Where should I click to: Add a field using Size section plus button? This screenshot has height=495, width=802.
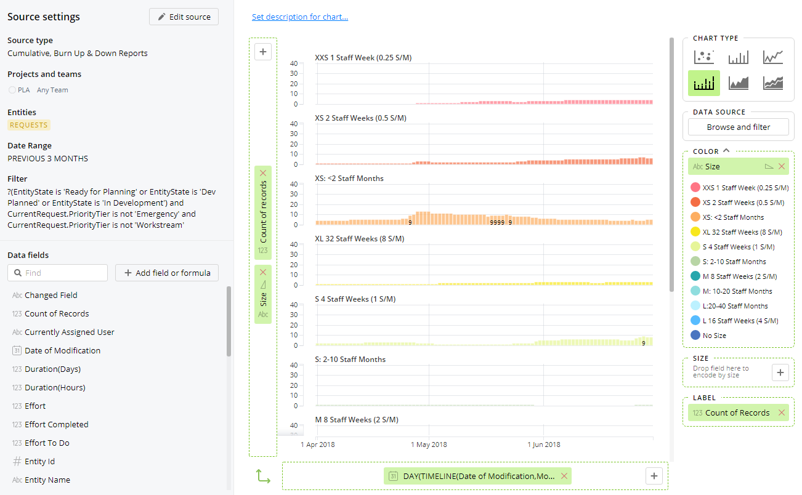tap(780, 372)
